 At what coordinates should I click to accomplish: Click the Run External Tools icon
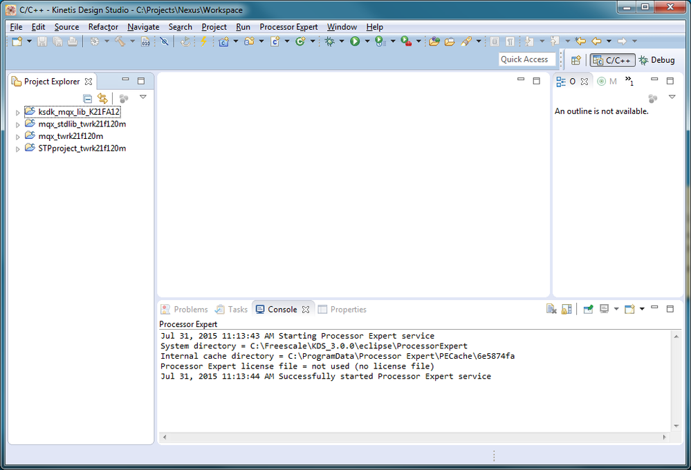(406, 41)
